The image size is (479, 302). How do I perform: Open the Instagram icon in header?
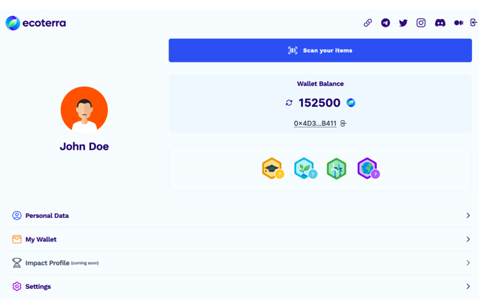click(421, 23)
